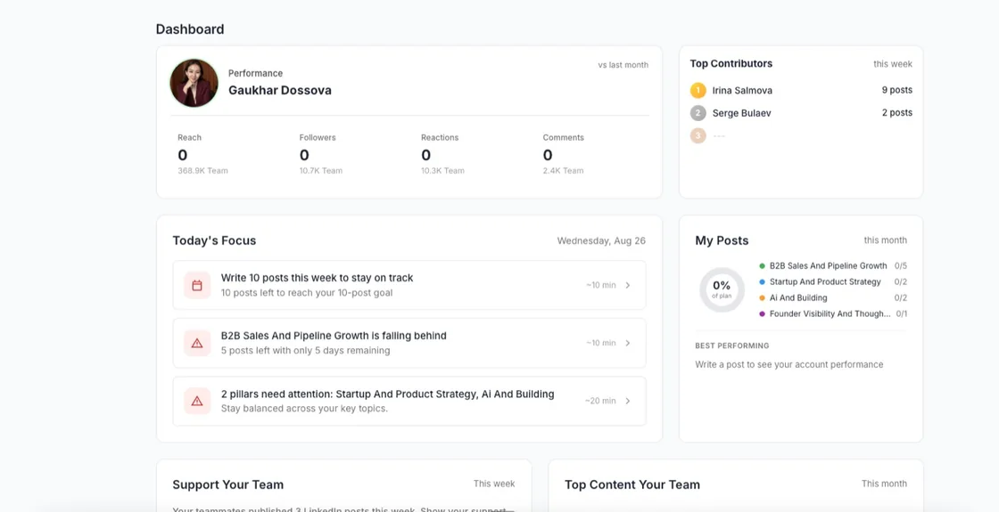Click the Top Content Your Team heading
The width and height of the screenshot is (999, 512).
tap(632, 484)
